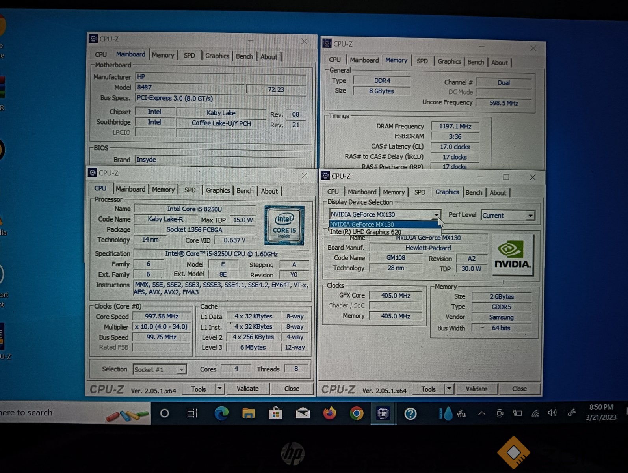Open the Socket #1 selection dropdown
This screenshot has height=473, width=628.
click(181, 369)
